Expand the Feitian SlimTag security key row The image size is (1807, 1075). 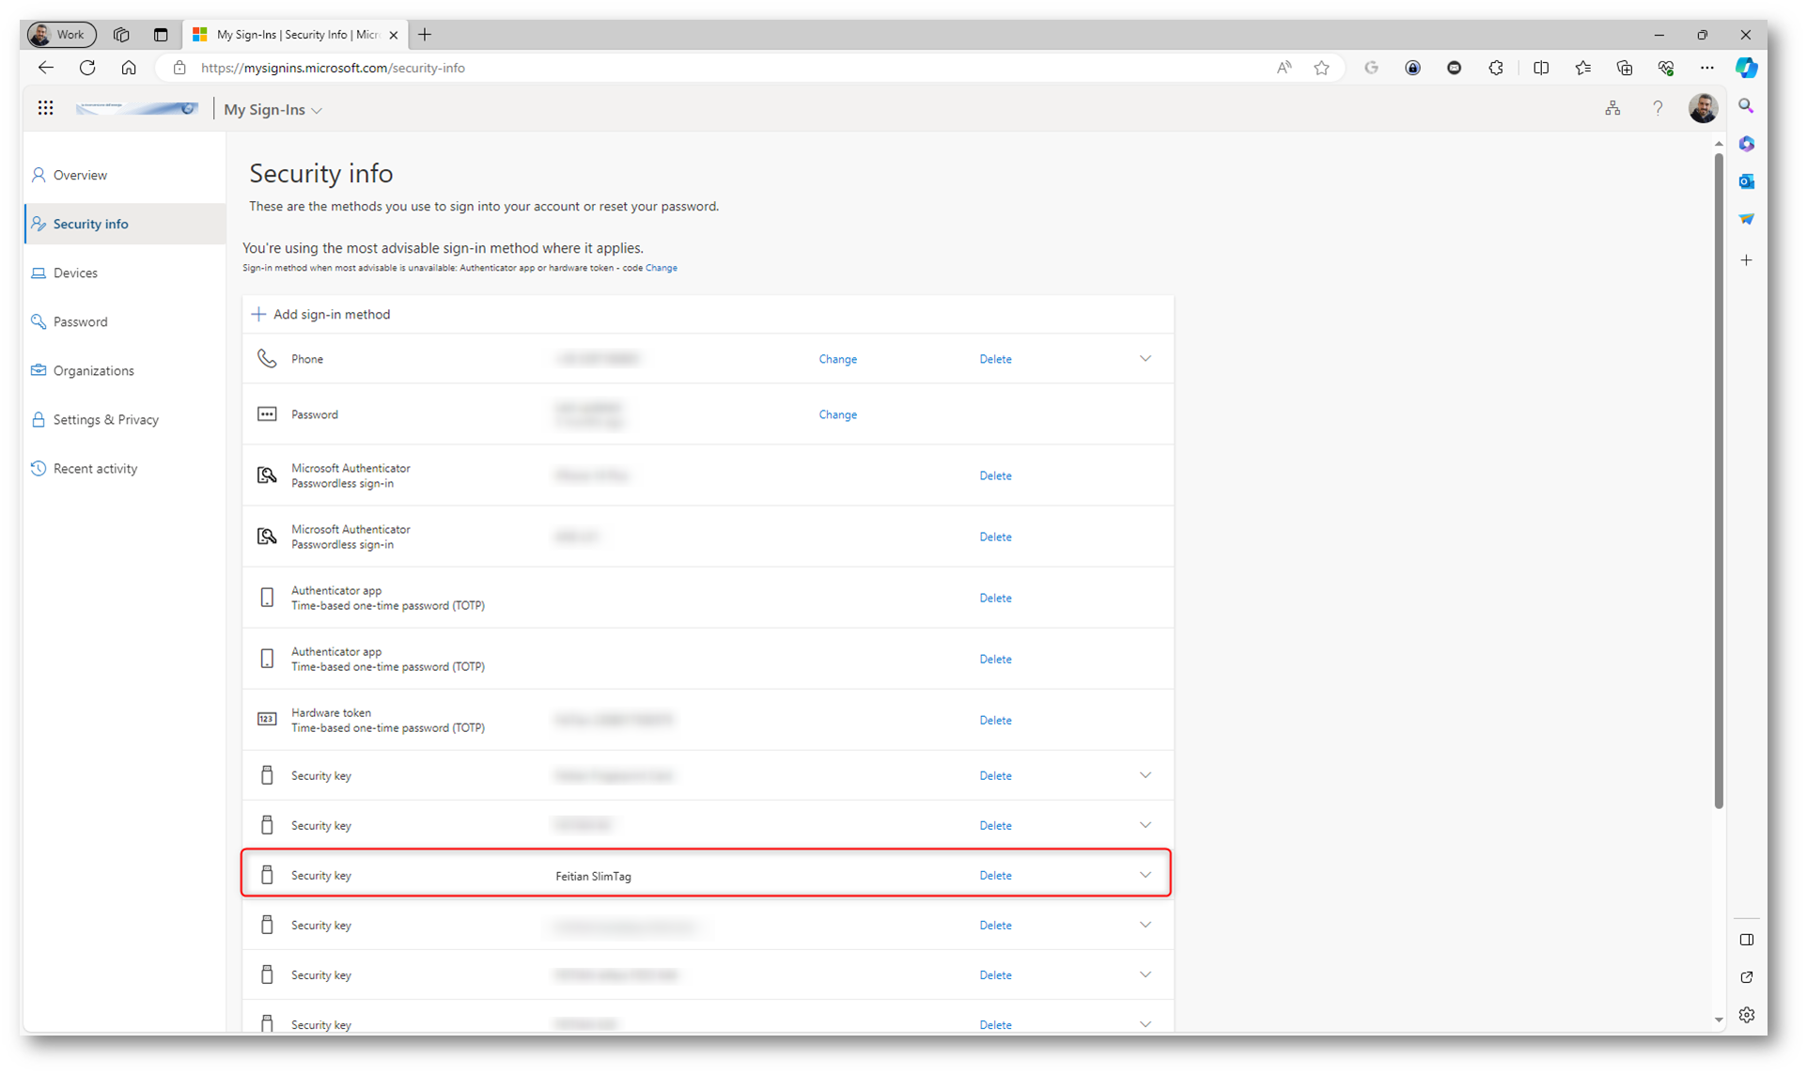click(1145, 875)
